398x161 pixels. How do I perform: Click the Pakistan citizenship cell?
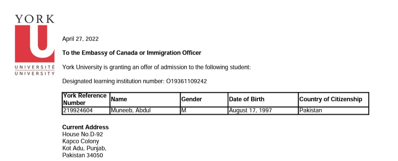pos(311,110)
